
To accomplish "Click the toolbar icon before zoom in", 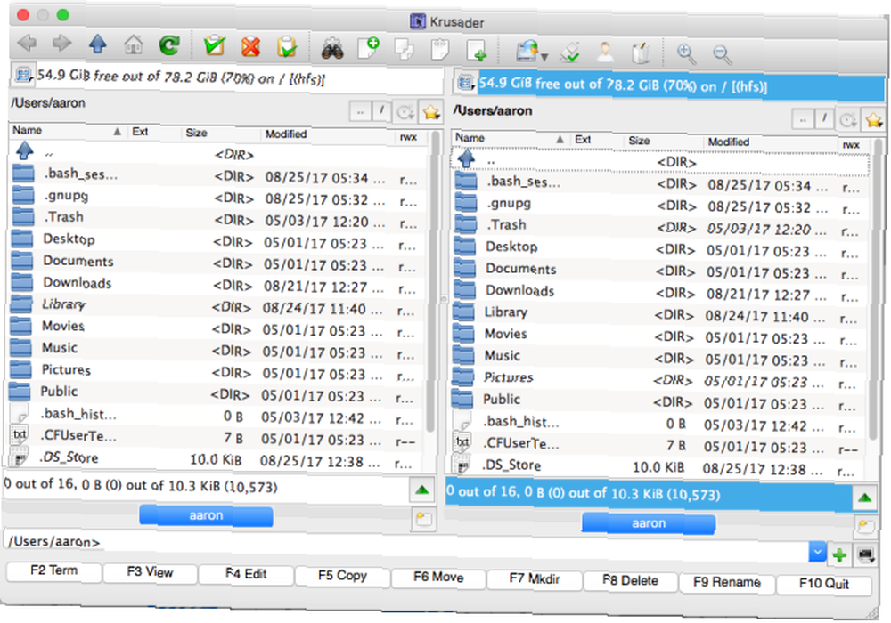I will click(641, 53).
